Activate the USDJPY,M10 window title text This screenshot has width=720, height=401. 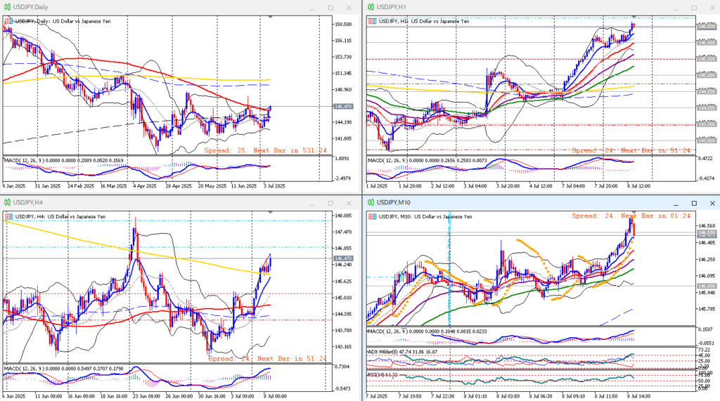[394, 203]
